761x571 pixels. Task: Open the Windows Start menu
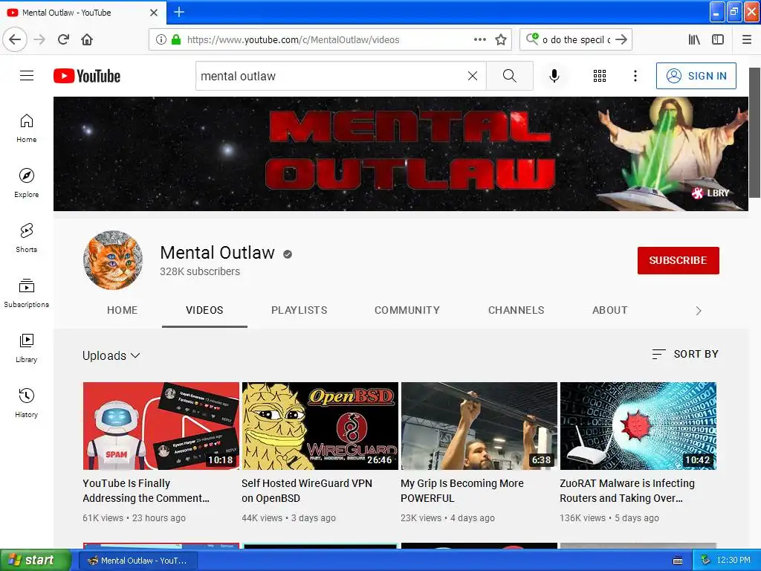pyautogui.click(x=36, y=560)
